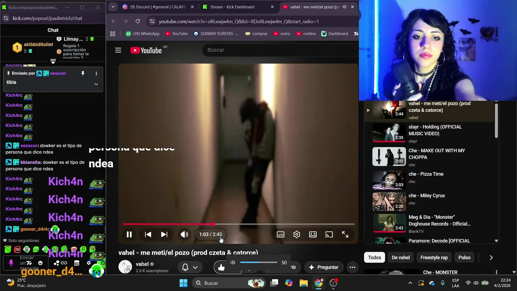
Task: Mute the vahel tab audio icon
Action: click(344, 7)
